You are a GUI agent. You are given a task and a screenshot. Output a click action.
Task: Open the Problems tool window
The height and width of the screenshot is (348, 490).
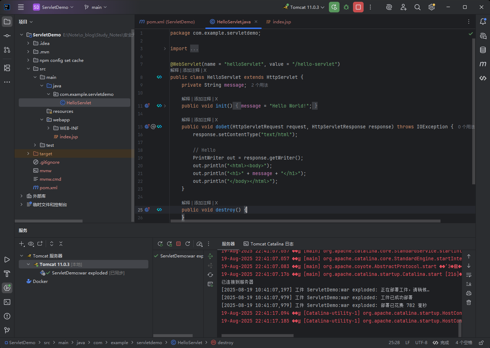pyautogui.click(x=7, y=316)
